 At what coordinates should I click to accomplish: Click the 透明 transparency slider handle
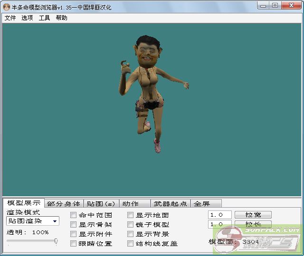[x=56, y=241]
